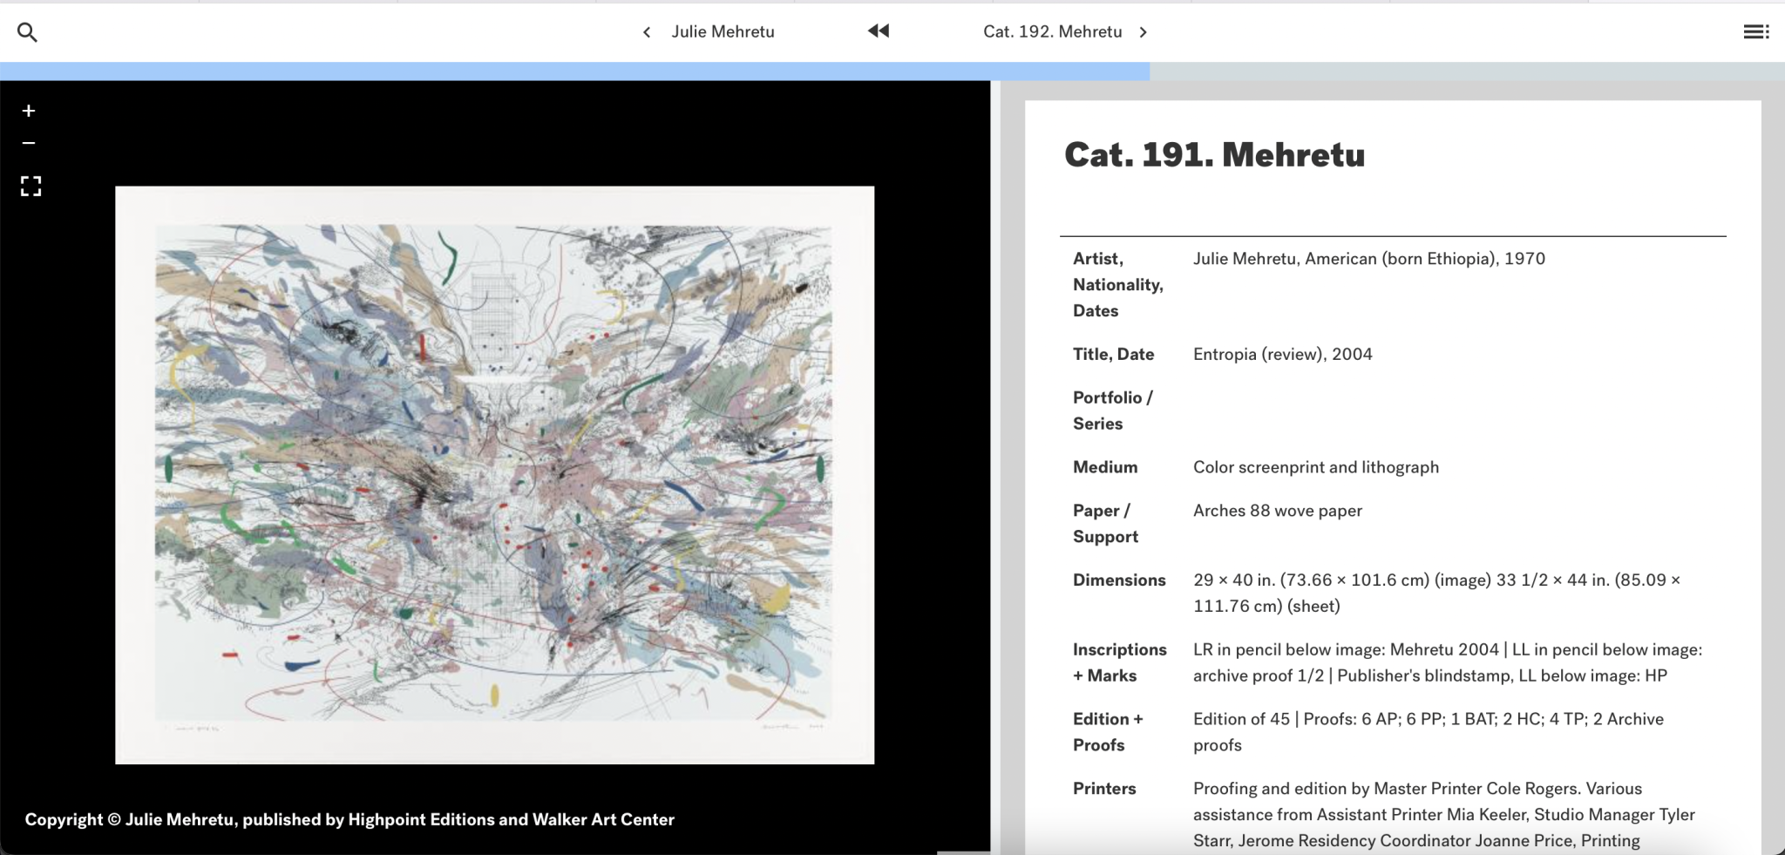Screen dimensions: 1785x855
Task: Click the copyright caption below artwork
Action: point(350,819)
